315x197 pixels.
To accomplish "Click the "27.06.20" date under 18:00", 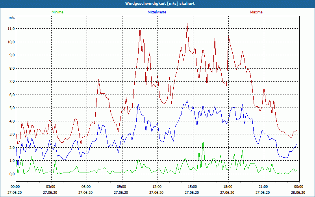I will point(228,192).
